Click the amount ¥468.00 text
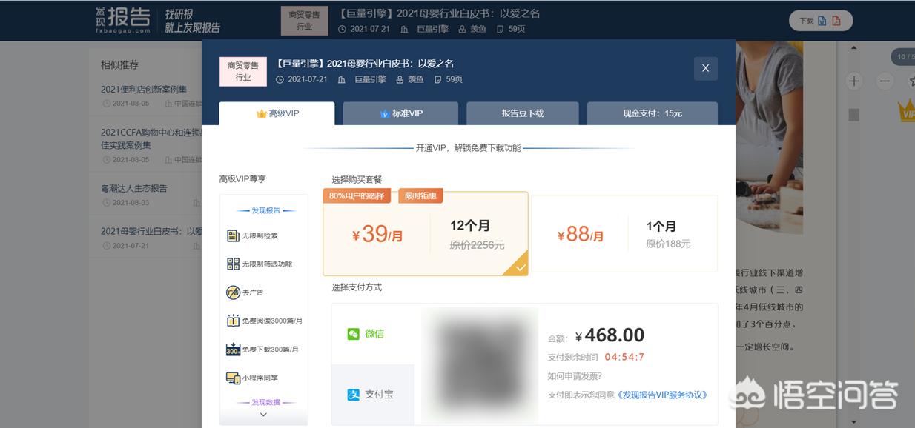915x428 pixels. coord(610,335)
